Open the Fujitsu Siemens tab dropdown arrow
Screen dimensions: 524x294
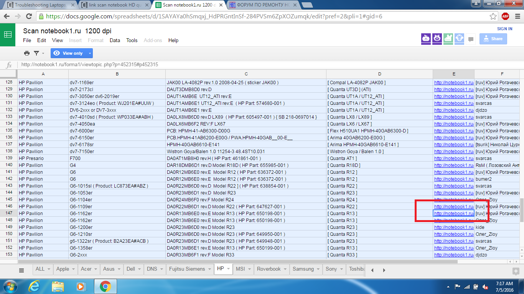click(x=209, y=269)
